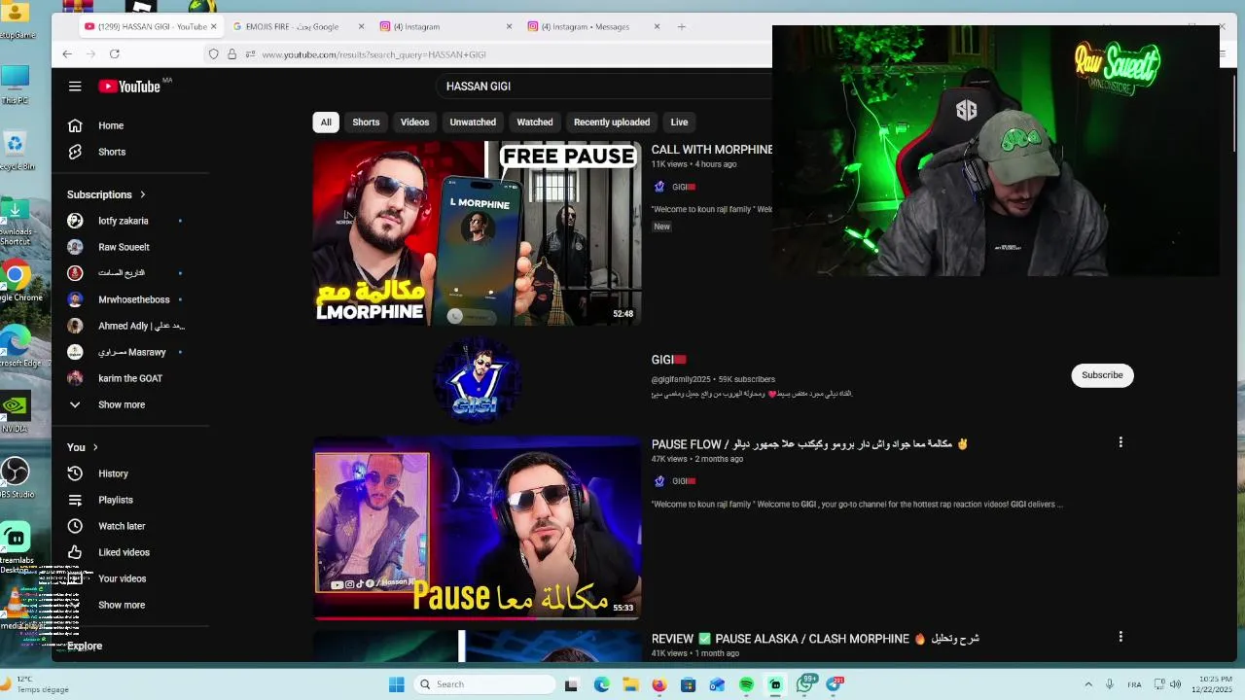Viewport: 1245px width, 700px height.
Task: Open CALL WITH MORPHINE video title
Action: click(711, 150)
